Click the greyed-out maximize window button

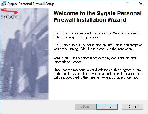coord(127,4)
